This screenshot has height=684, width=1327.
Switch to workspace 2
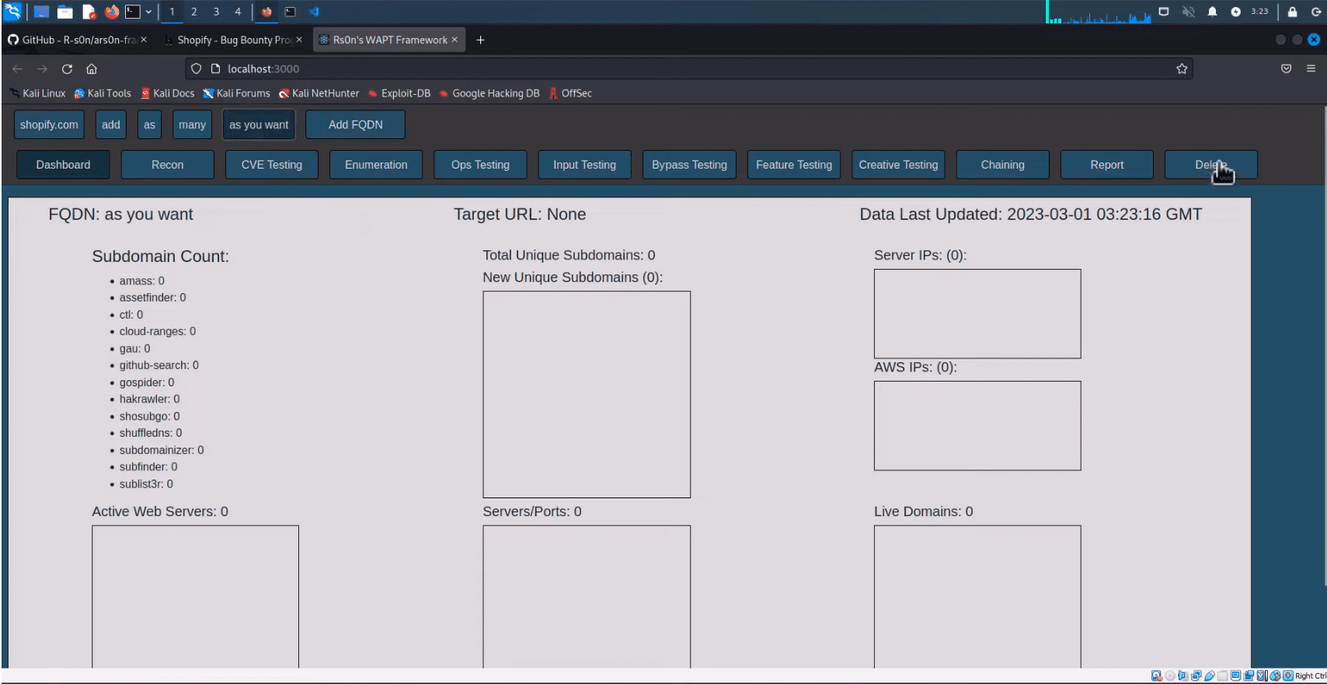click(x=194, y=12)
